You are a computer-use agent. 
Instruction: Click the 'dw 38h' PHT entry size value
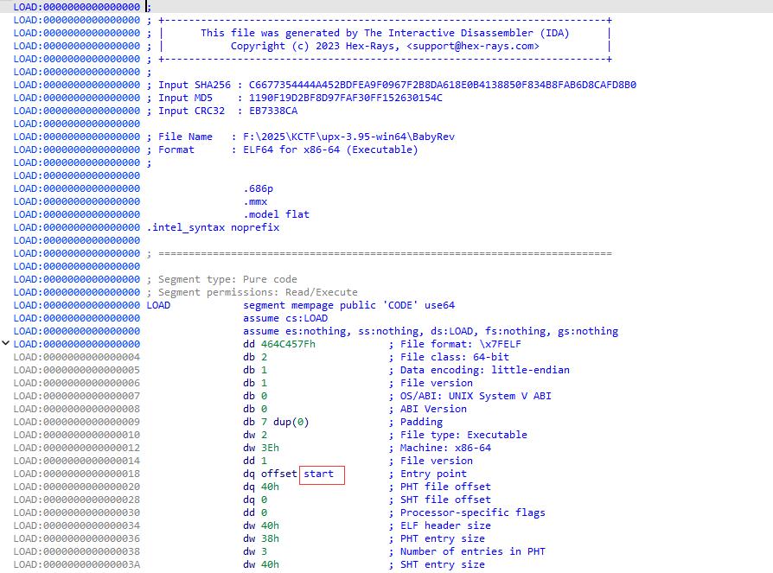261,538
